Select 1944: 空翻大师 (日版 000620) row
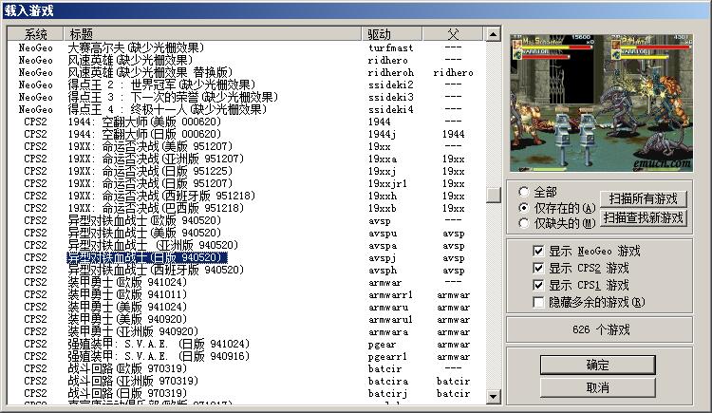Viewport: 712px width, 413px height. pyautogui.click(x=245, y=134)
